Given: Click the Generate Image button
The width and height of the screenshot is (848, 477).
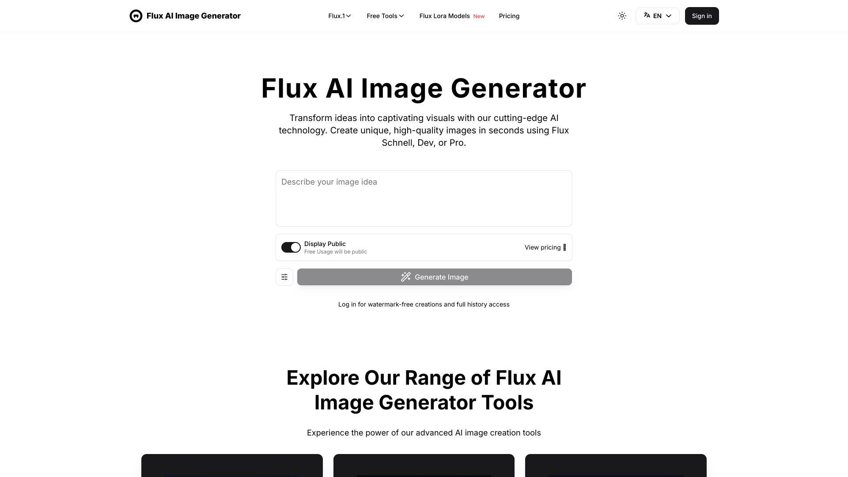Looking at the screenshot, I should [x=435, y=276].
